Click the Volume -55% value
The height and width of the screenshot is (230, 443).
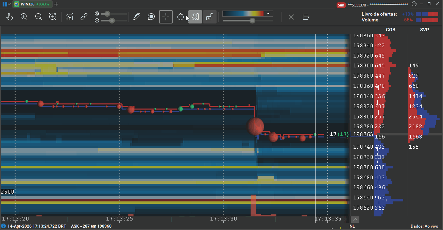tap(408, 20)
